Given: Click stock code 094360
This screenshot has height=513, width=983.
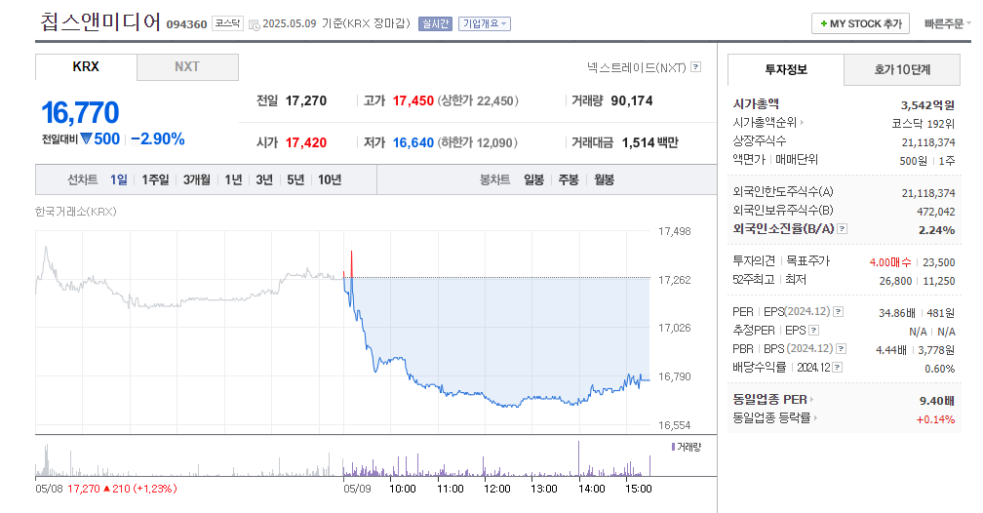Looking at the screenshot, I should (x=187, y=24).
